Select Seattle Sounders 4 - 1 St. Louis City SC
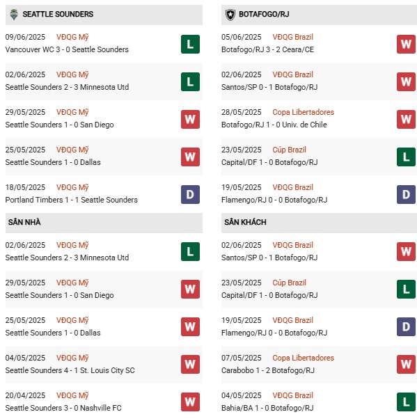This screenshot has height=419, width=417. [x=70, y=370]
